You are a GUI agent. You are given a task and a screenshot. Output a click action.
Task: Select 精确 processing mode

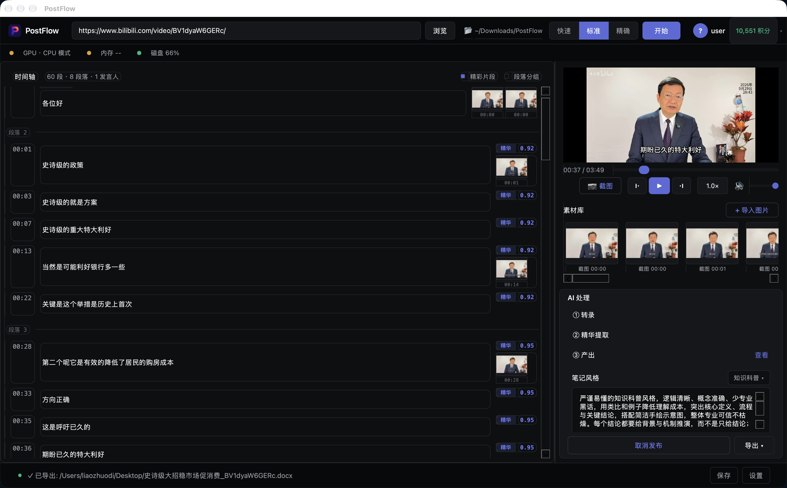(623, 31)
